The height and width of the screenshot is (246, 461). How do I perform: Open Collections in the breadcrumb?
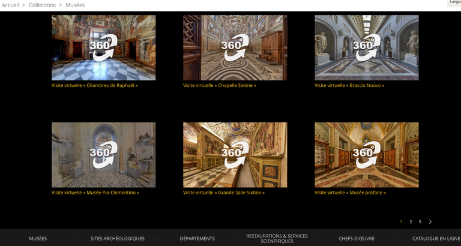point(42,5)
